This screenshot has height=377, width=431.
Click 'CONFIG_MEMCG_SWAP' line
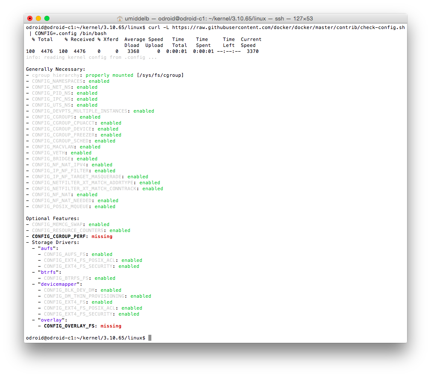tap(68, 225)
